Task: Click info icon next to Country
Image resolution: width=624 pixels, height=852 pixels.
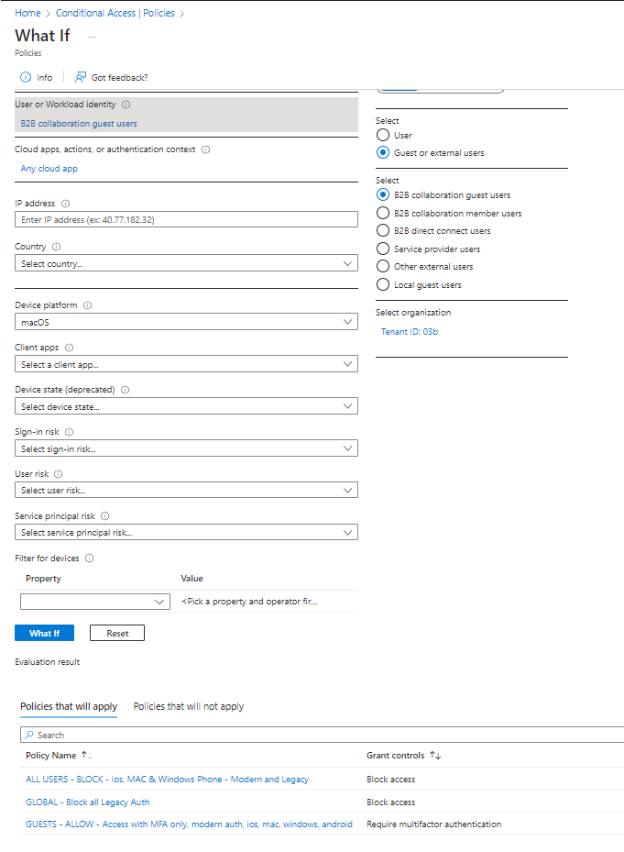Action: (x=57, y=247)
